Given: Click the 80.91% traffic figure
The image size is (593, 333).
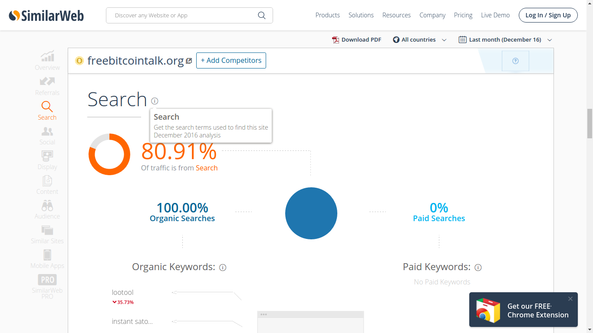Looking at the screenshot, I should pos(179,151).
